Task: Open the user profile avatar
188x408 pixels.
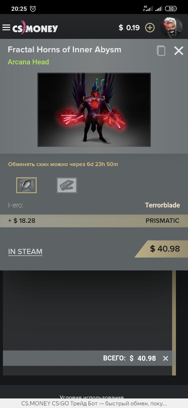Action: [171, 28]
